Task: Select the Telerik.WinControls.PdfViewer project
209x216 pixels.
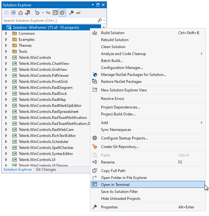Action: click(x=44, y=76)
